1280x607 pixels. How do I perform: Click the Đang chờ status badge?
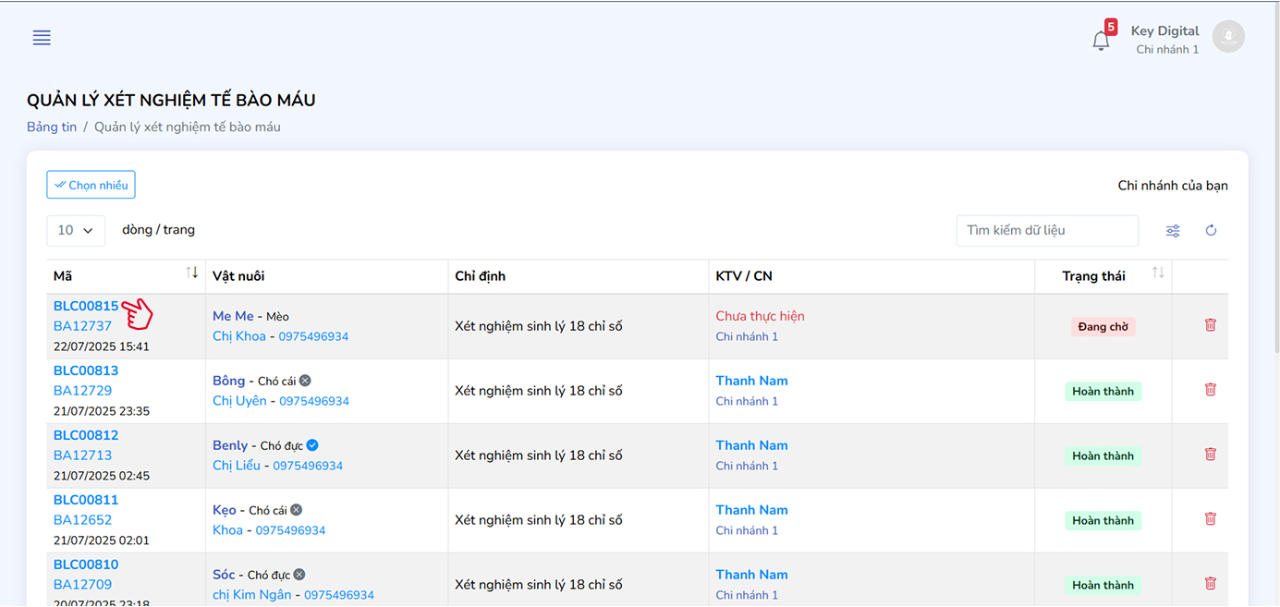pyautogui.click(x=1103, y=326)
